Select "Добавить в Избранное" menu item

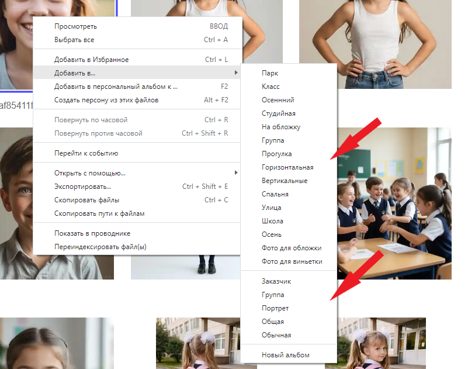(x=91, y=60)
